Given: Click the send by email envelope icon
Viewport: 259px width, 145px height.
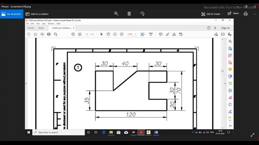Looking at the screenshot, I should [x=223, y=34].
